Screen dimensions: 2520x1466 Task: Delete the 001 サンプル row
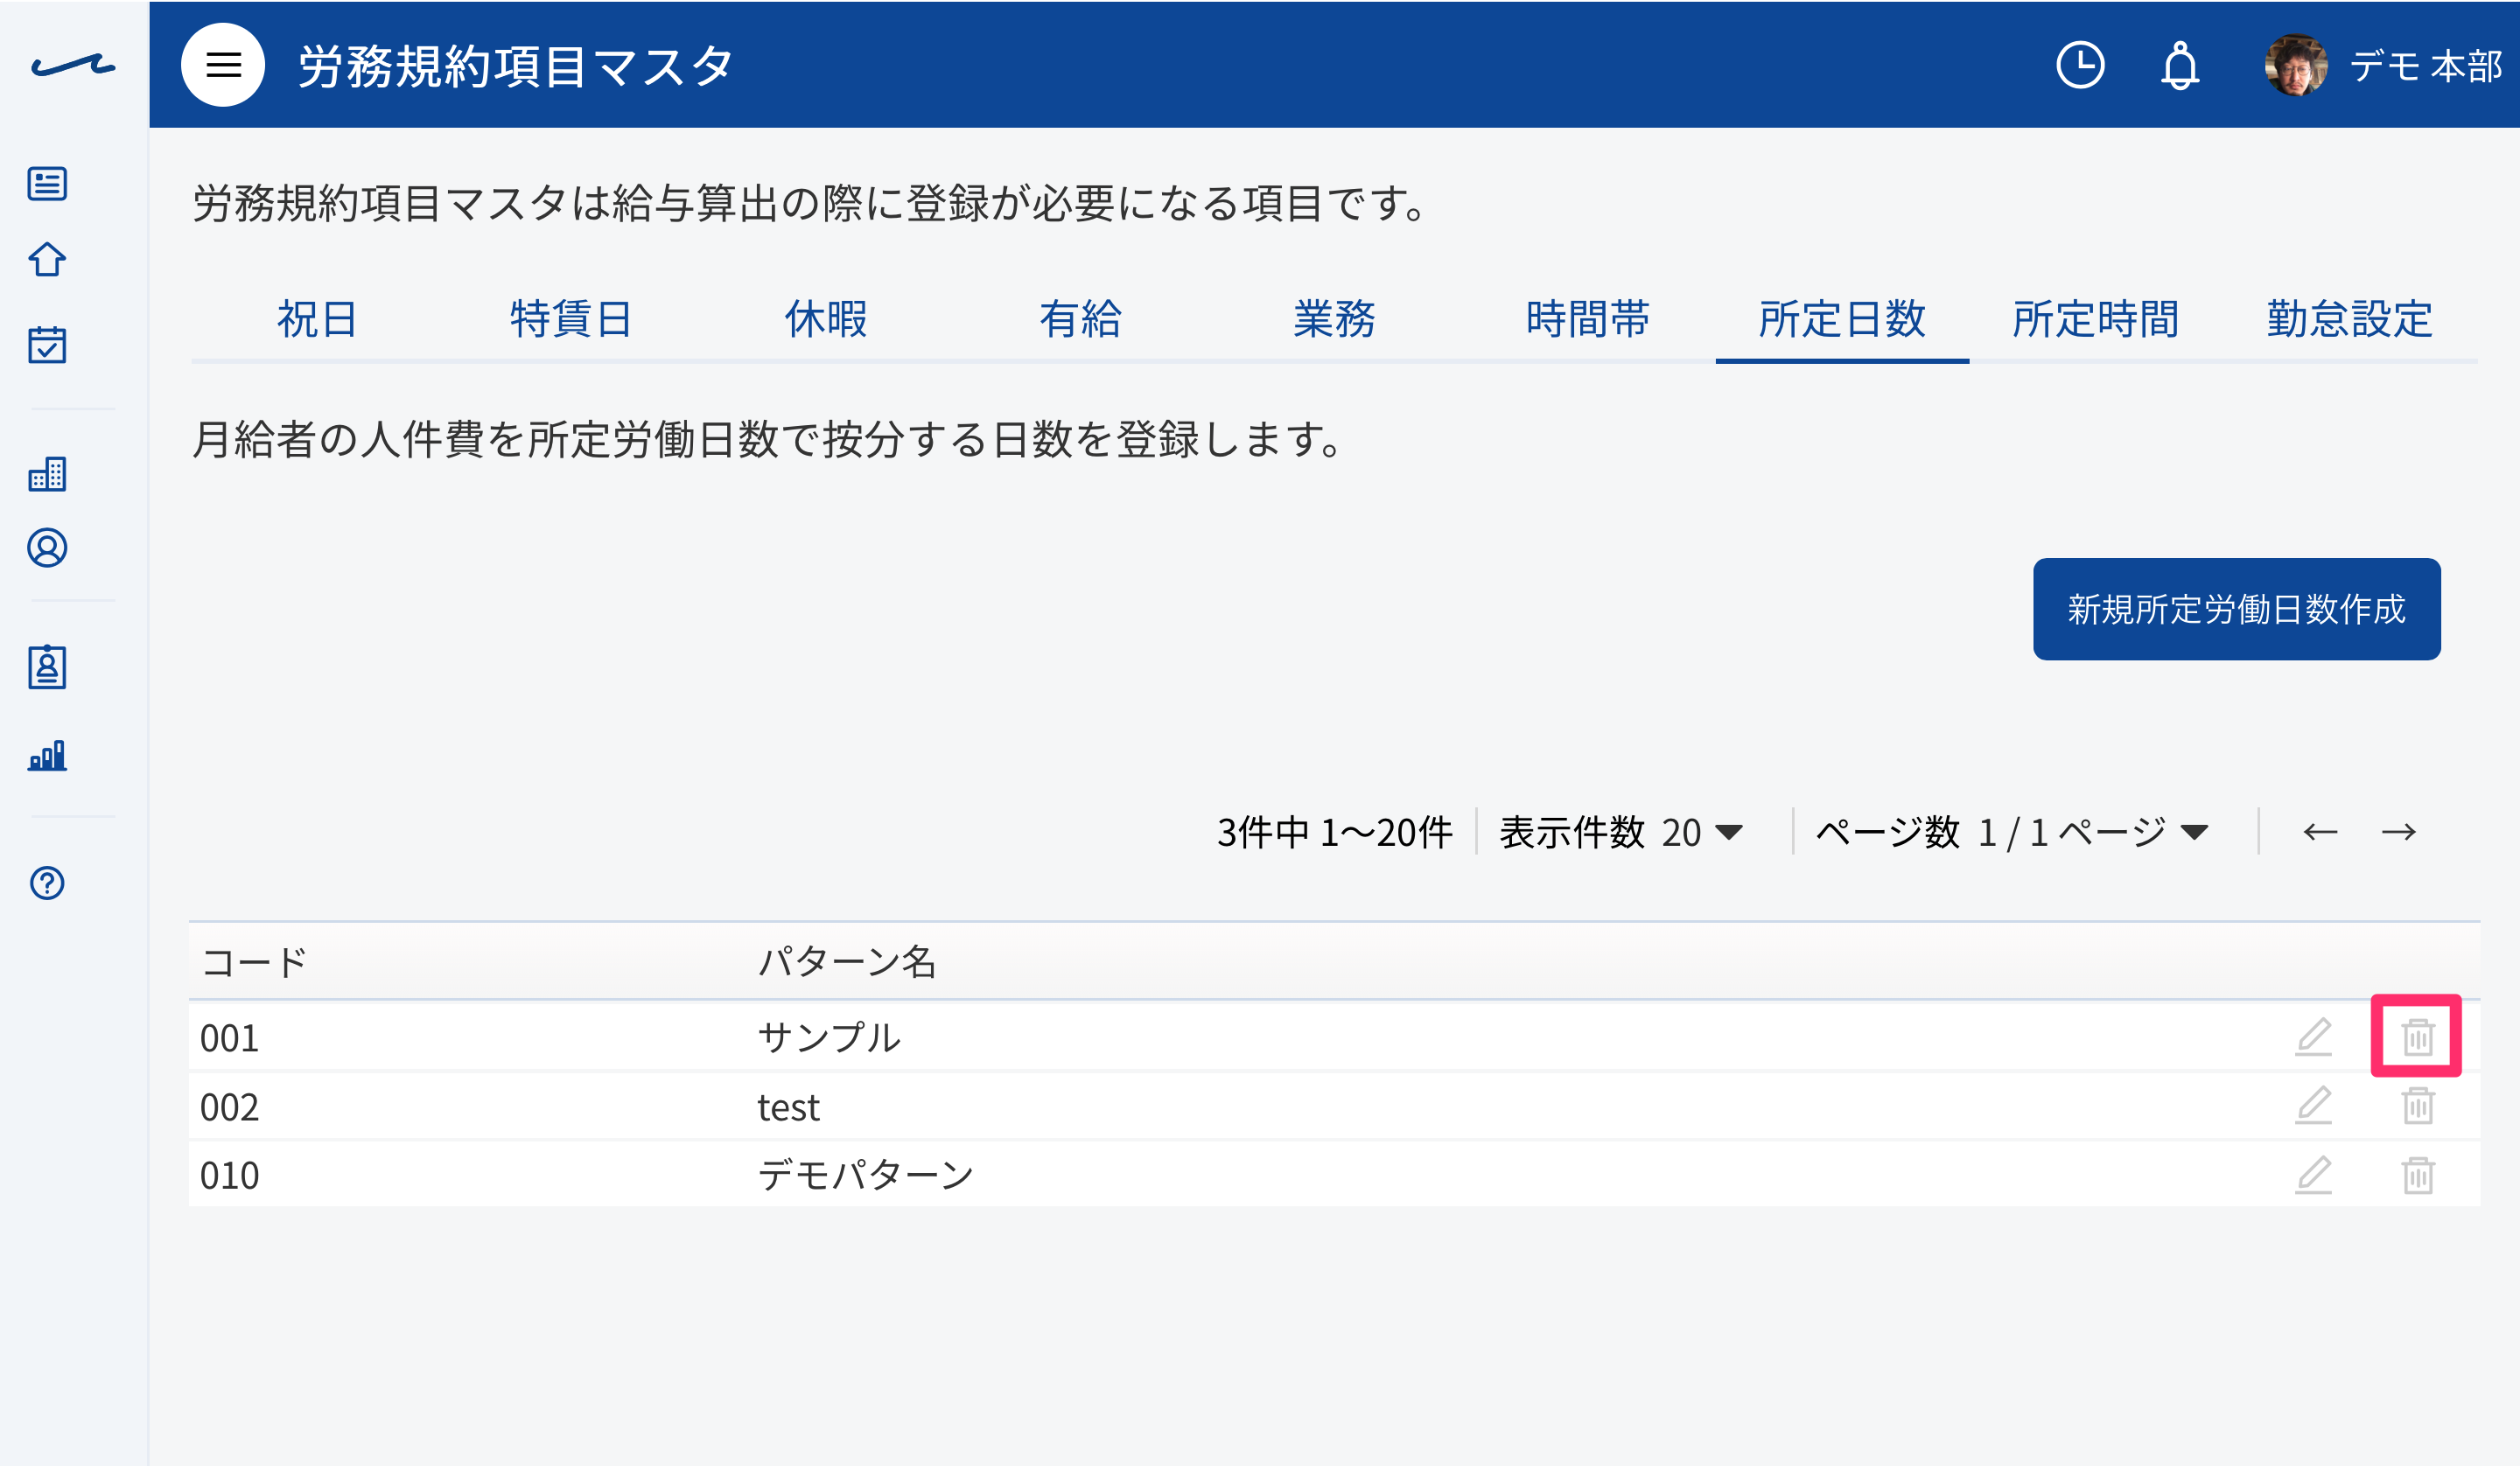2418,1037
